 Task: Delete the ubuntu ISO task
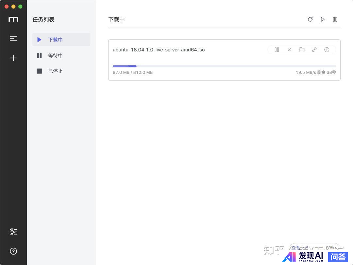point(289,50)
